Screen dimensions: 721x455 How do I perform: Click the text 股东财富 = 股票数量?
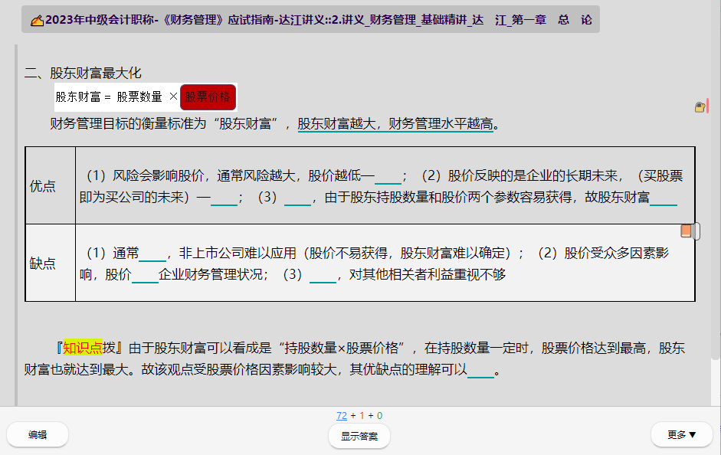click(x=109, y=97)
